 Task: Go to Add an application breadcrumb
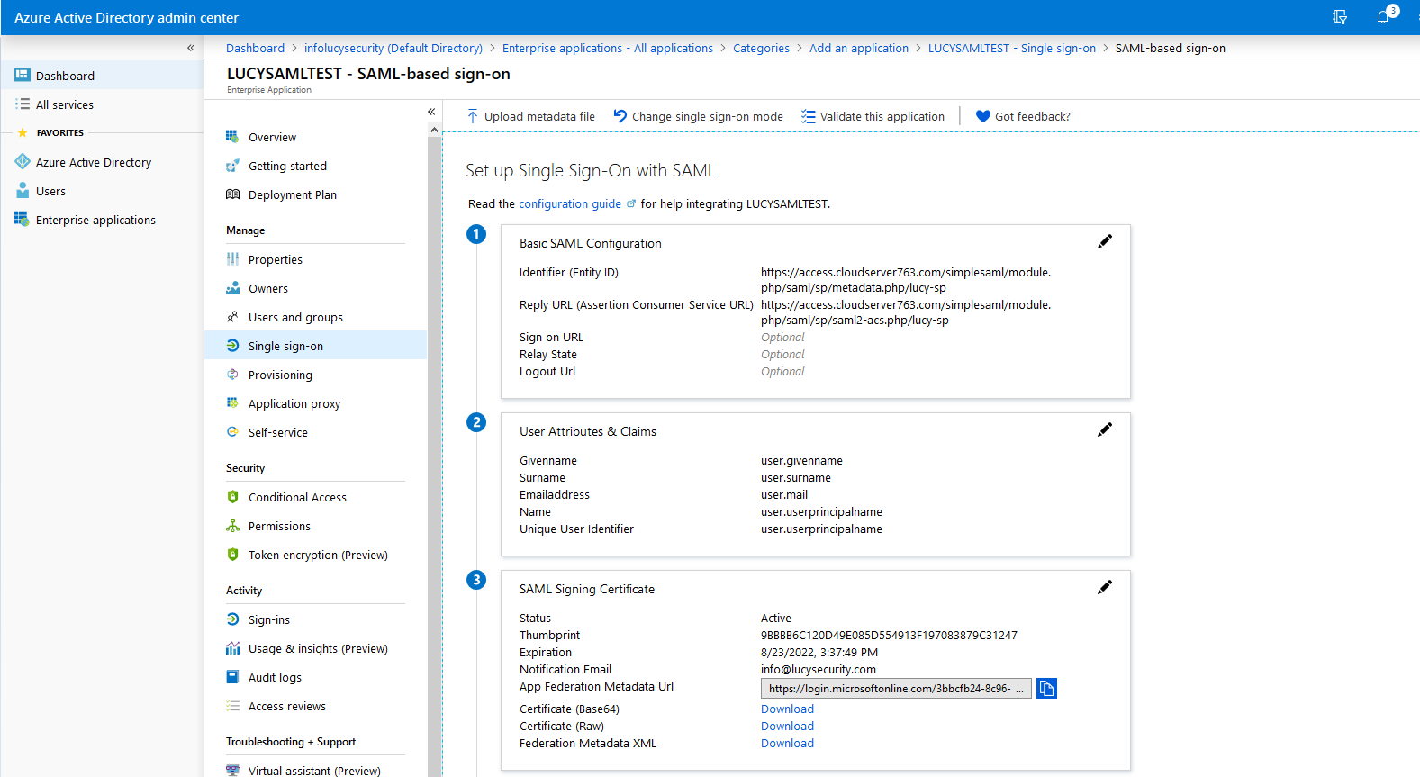click(859, 49)
